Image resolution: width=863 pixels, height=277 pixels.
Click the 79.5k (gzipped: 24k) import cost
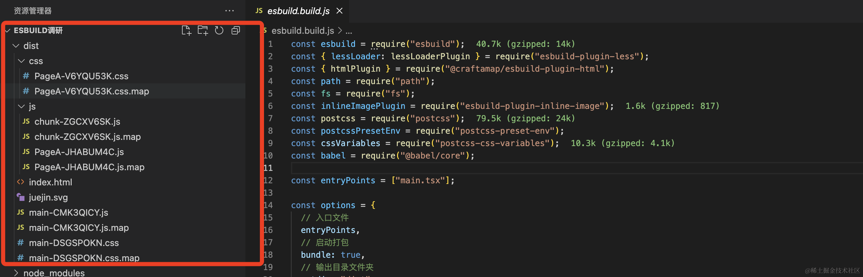(526, 119)
